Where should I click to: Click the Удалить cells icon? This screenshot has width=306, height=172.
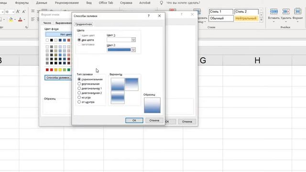point(286,11)
